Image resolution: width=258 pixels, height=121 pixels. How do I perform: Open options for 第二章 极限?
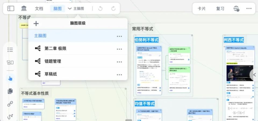[119, 49]
